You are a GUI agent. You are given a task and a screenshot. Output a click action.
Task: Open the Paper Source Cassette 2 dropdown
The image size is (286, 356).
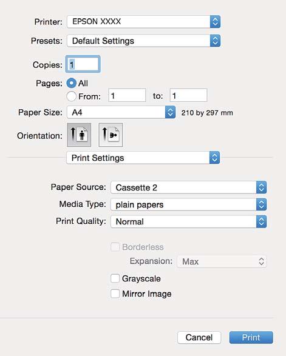click(x=188, y=187)
